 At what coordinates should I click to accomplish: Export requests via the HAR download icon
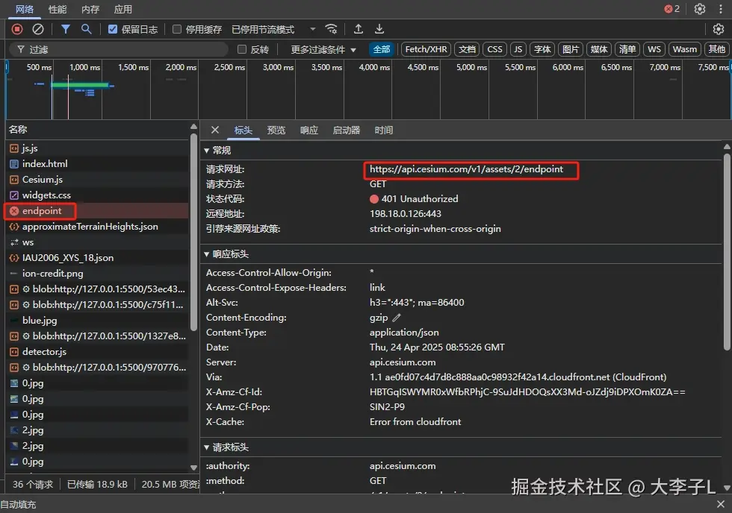pos(379,28)
